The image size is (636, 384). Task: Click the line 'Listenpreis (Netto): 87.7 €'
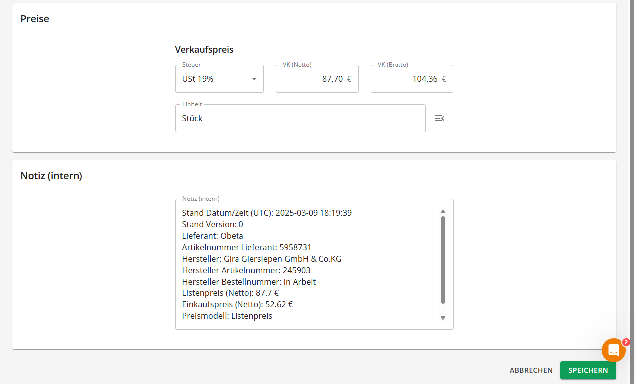pyautogui.click(x=231, y=293)
